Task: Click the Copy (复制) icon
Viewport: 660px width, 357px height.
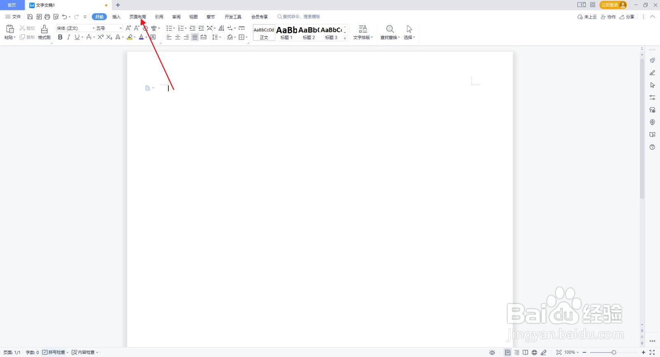Action: pyautogui.click(x=22, y=37)
